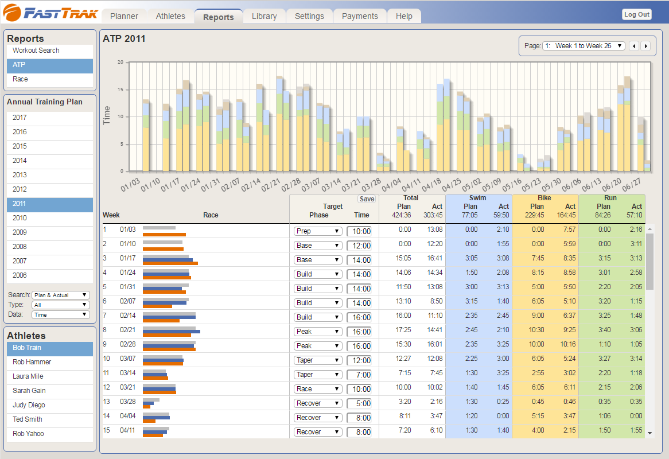669x459 pixels.
Task: Open the Page week range dropdown
Action: pyautogui.click(x=584, y=46)
